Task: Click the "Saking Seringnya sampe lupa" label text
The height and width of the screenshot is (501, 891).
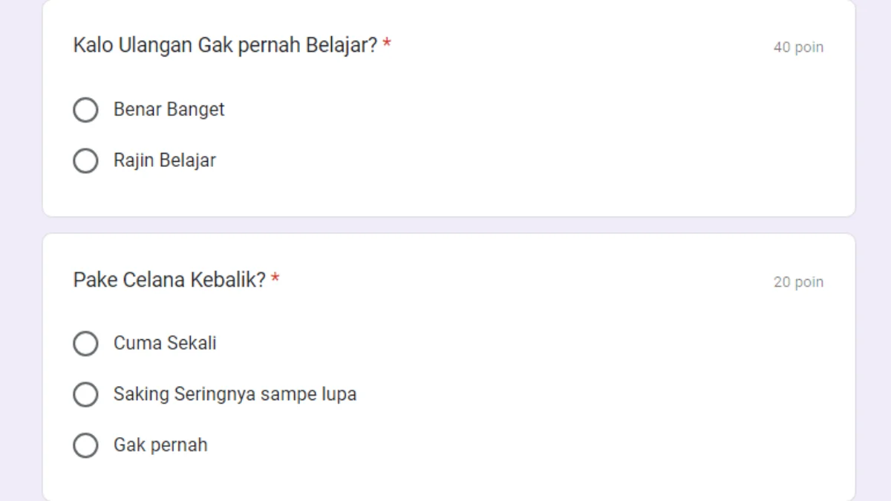Action: click(235, 394)
